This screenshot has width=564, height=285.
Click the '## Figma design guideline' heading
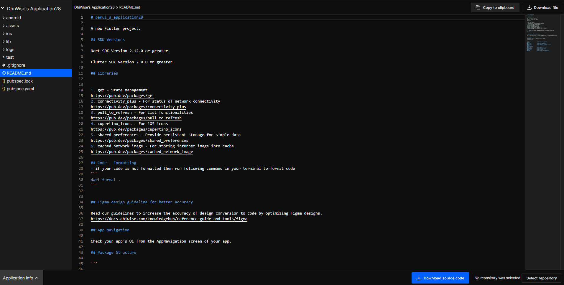click(142, 202)
